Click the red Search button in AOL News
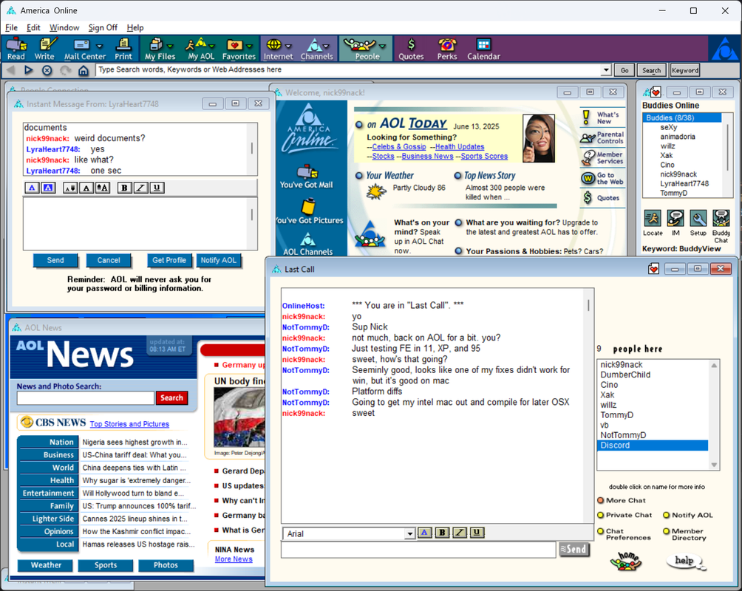Image resolution: width=742 pixels, height=591 pixels. [x=171, y=398]
